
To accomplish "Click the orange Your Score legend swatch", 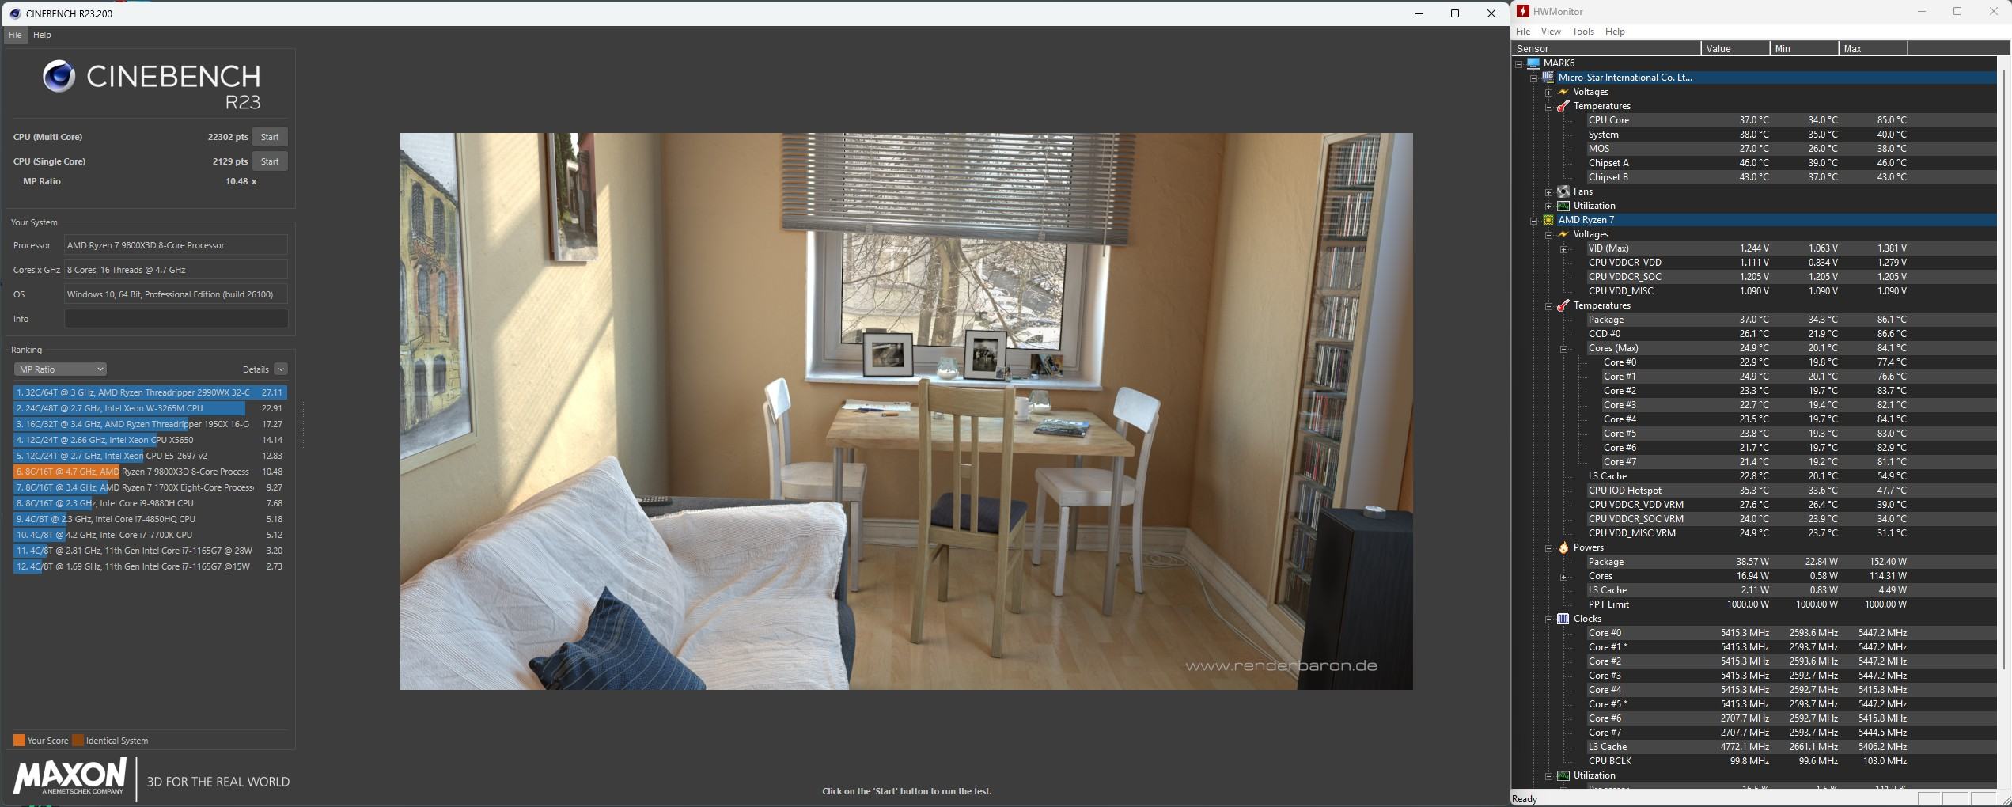I will tap(19, 741).
